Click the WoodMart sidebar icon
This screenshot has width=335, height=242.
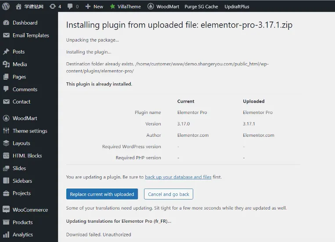tap(6, 118)
